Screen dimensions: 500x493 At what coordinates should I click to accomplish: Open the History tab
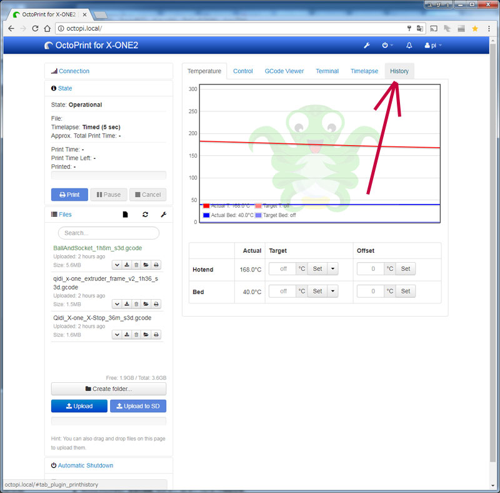(x=399, y=71)
